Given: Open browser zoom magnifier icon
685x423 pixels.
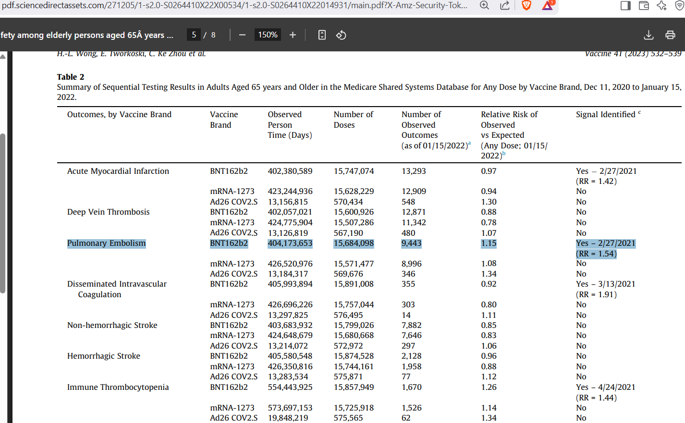Looking at the screenshot, I should point(484,5).
